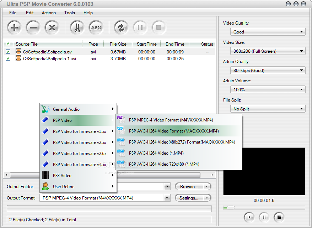Open the PSP Video submenu entry
This screenshot has height=228, width=312.
[x=78, y=120]
